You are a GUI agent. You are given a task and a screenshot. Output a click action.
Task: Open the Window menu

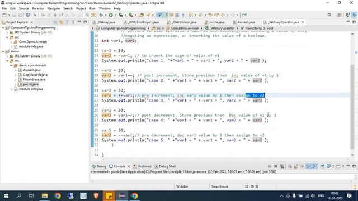pos(105,8)
